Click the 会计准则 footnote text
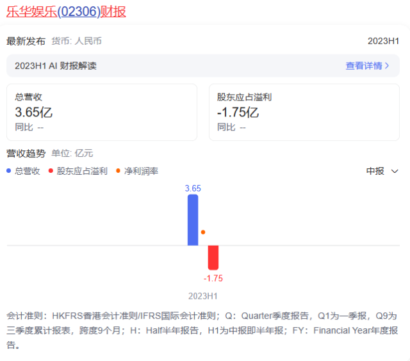 tap(202, 330)
